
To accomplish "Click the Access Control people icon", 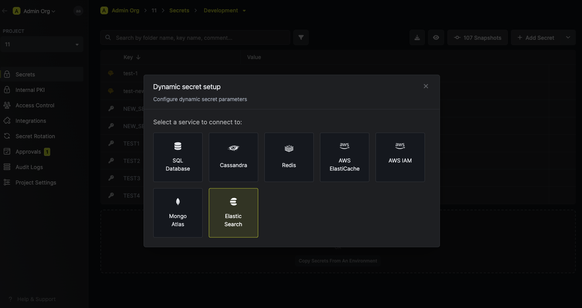I will coord(7,105).
